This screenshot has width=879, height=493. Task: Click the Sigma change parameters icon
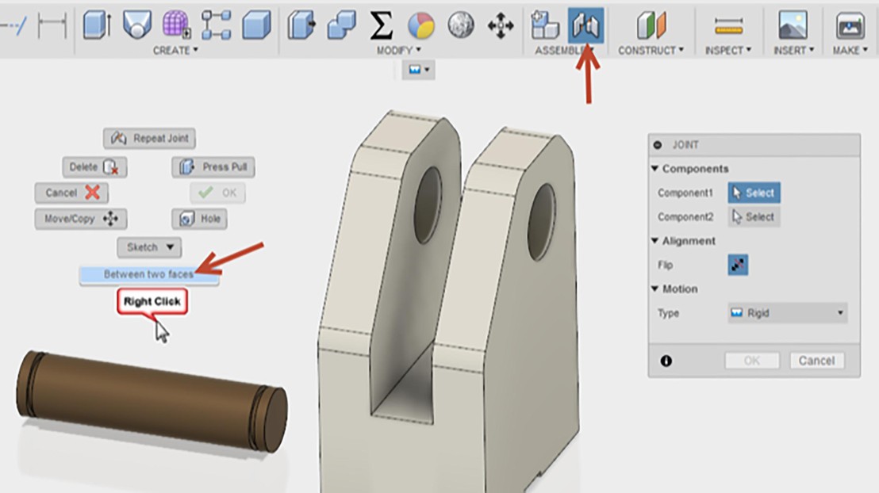[382, 25]
